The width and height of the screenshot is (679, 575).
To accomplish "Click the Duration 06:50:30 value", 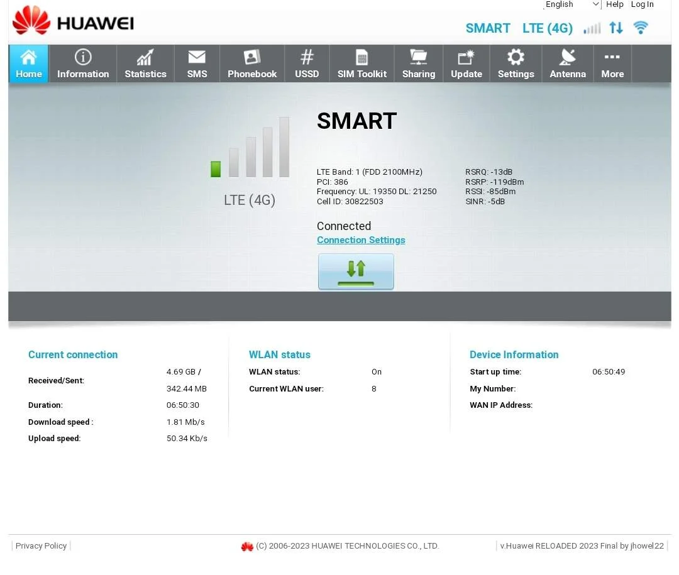I will click(x=183, y=405).
